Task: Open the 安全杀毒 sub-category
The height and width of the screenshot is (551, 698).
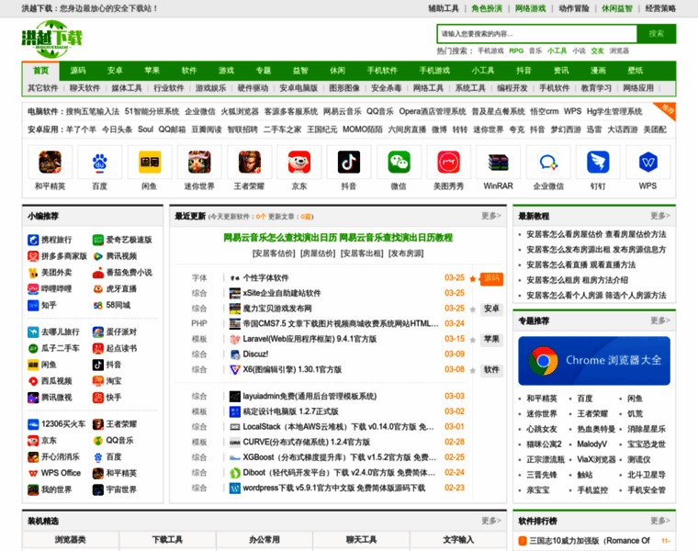Action: (x=386, y=88)
